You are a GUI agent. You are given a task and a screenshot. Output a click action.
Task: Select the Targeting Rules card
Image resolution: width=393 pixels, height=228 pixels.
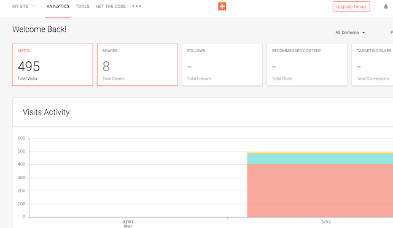(372, 64)
